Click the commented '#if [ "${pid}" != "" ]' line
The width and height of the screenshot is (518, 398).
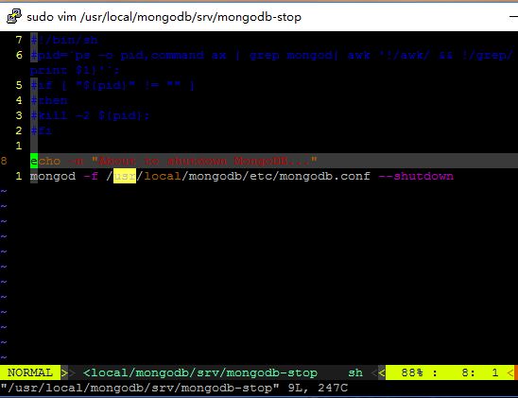[x=112, y=85]
